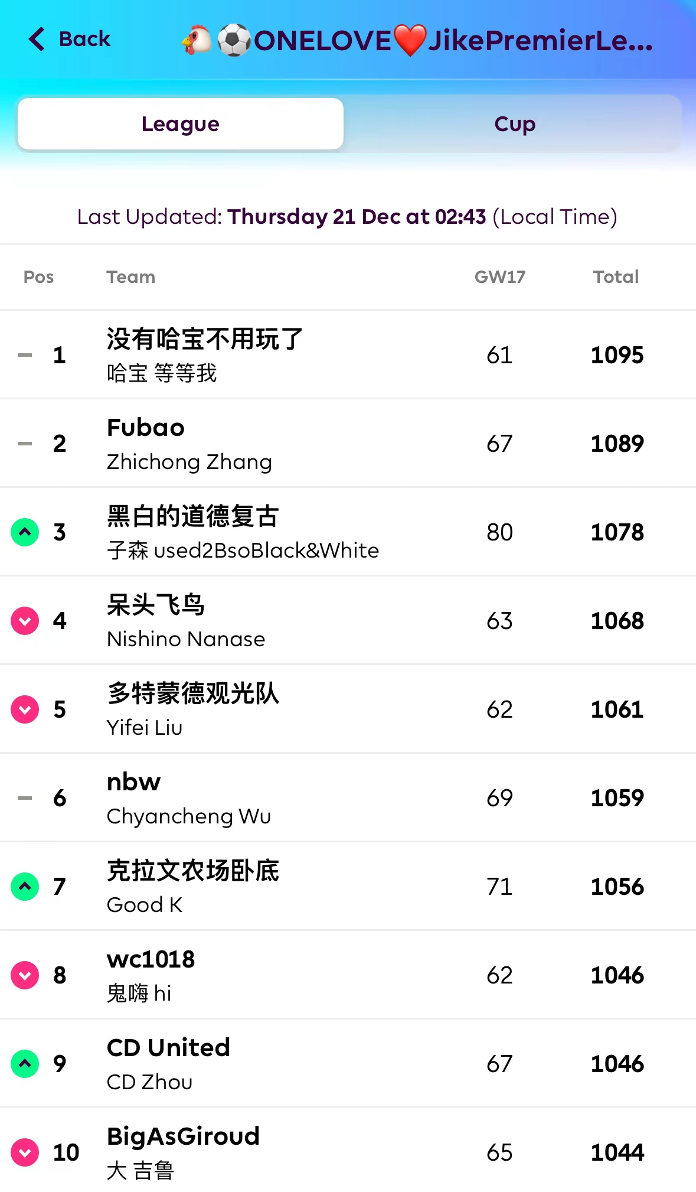This screenshot has width=696, height=1192.
Task: Select the CD United team name
Action: coord(168,1048)
